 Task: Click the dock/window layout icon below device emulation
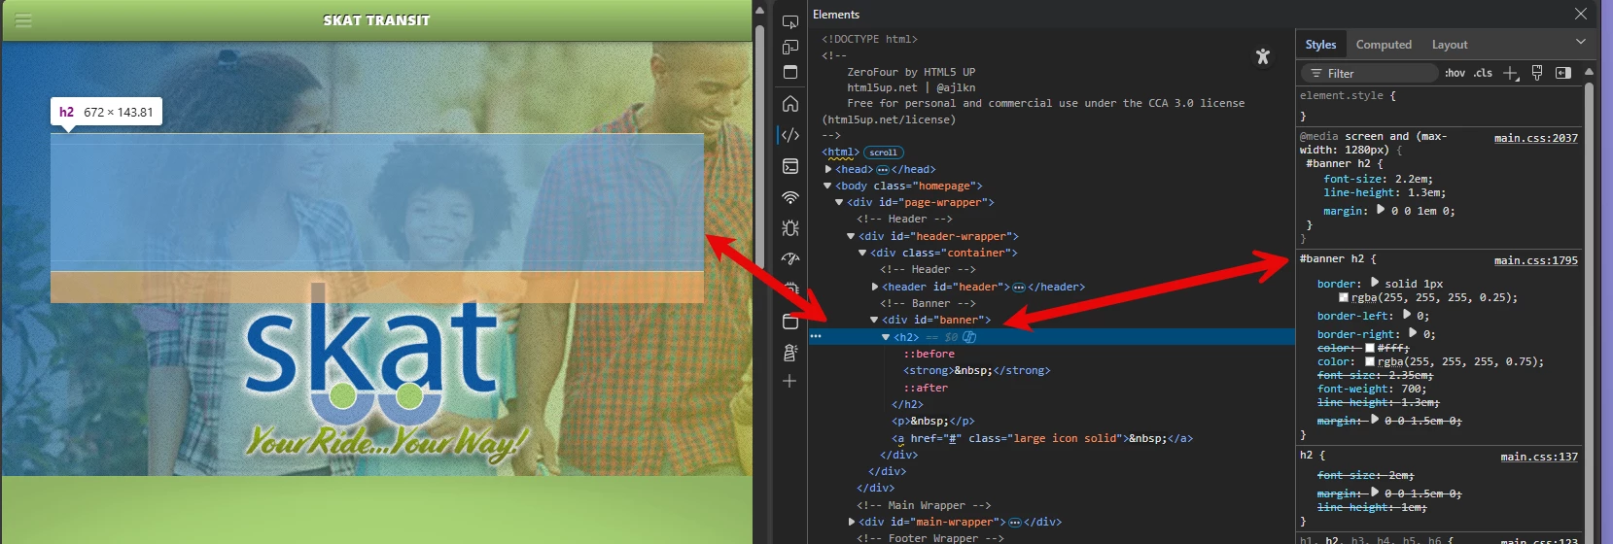point(790,72)
